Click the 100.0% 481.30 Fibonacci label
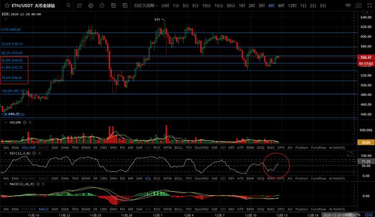 point(12,91)
